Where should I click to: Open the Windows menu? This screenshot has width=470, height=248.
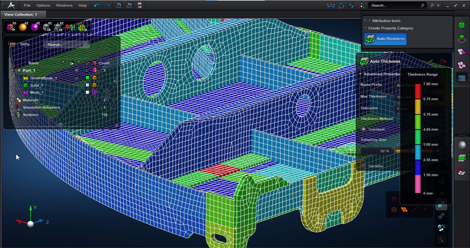(x=64, y=6)
